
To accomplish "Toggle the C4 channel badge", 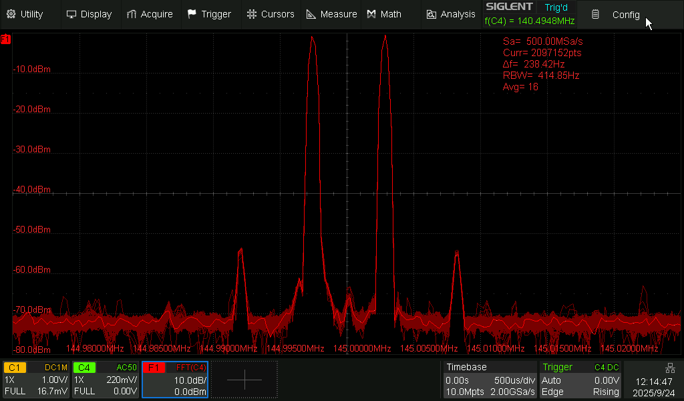I will tap(83, 368).
